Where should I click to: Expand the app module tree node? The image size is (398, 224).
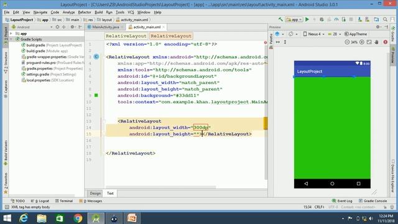[11, 34]
